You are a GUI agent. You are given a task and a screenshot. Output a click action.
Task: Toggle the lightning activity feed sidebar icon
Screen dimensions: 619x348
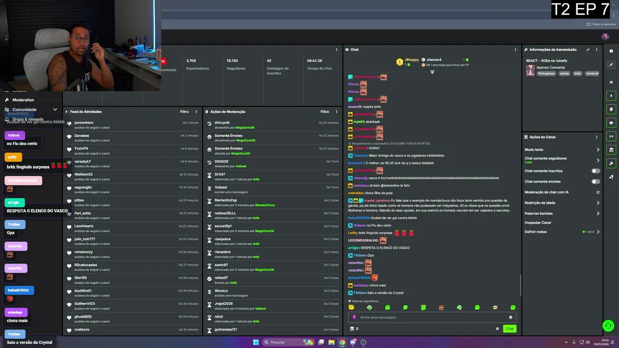click(611, 96)
